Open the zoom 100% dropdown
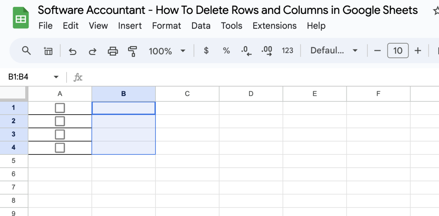This screenshot has height=216, width=439. (x=167, y=51)
